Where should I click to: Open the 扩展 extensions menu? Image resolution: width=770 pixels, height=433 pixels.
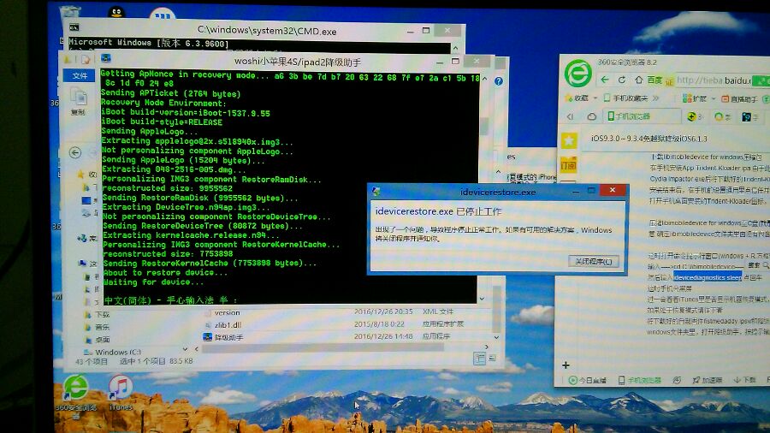(695, 98)
